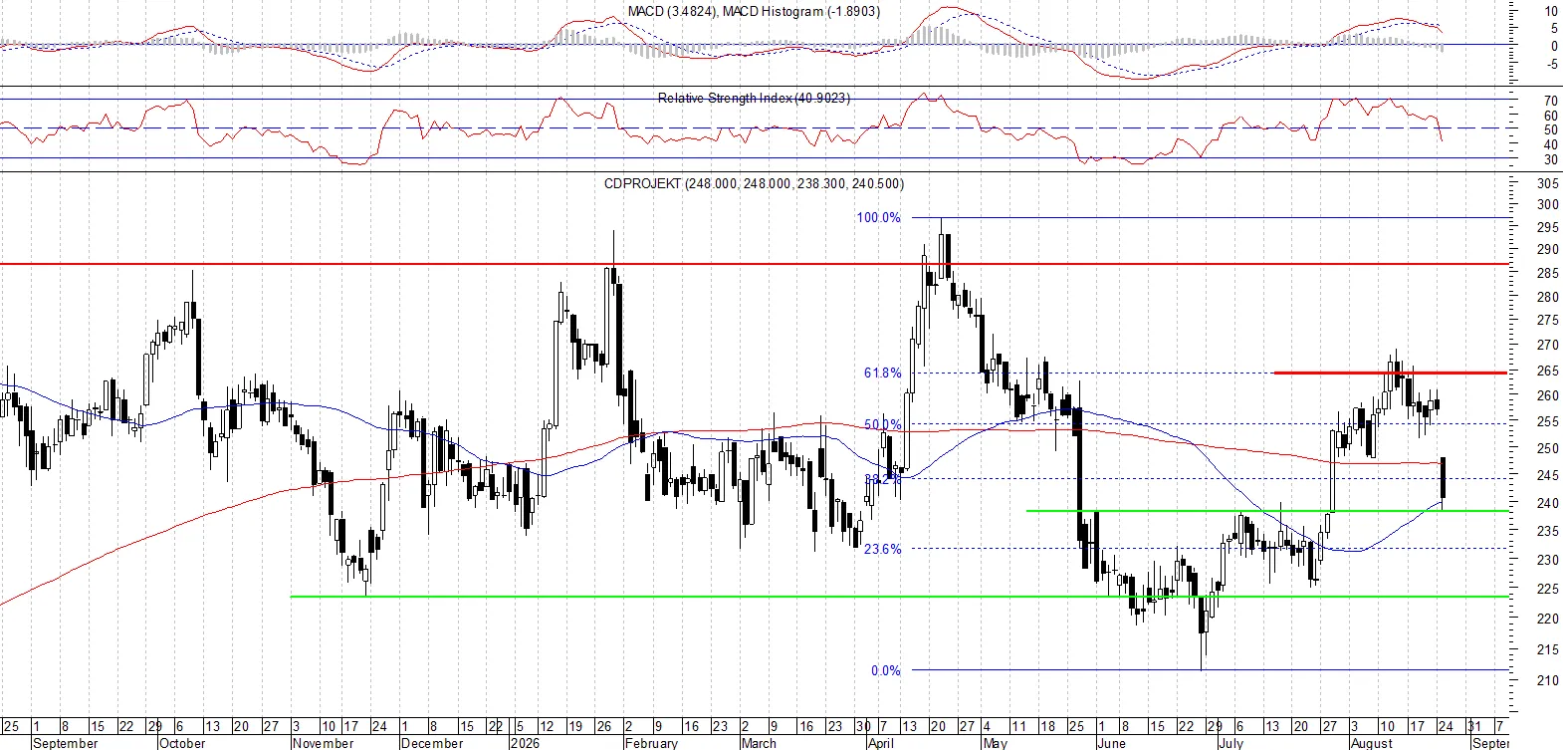The width and height of the screenshot is (1563, 750).
Task: Click the November month label
Action: click(324, 743)
